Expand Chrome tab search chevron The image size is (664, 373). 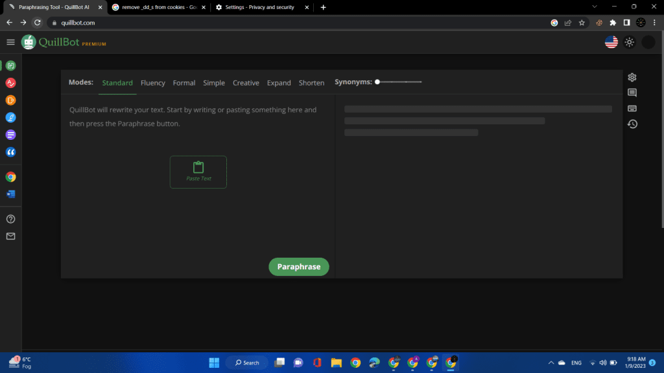coord(595,6)
